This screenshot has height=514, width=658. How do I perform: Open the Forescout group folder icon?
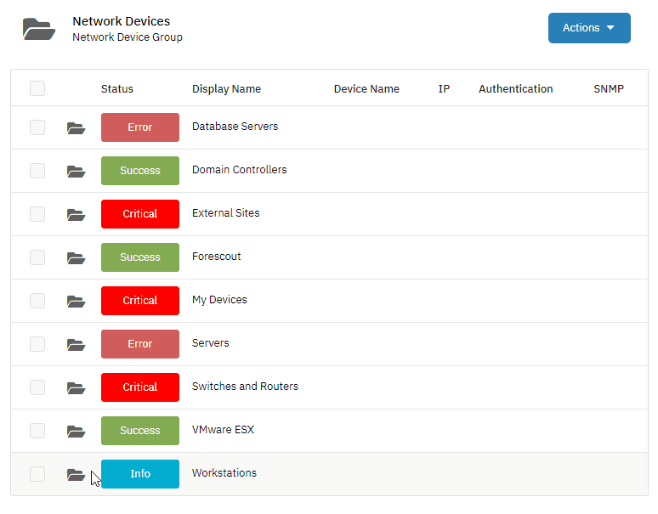click(76, 257)
